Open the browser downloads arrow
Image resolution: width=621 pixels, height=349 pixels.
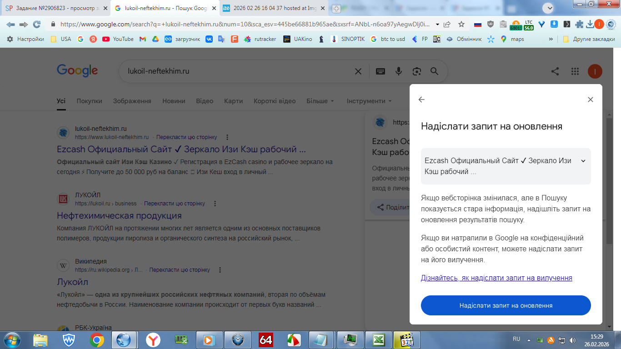[590, 24]
